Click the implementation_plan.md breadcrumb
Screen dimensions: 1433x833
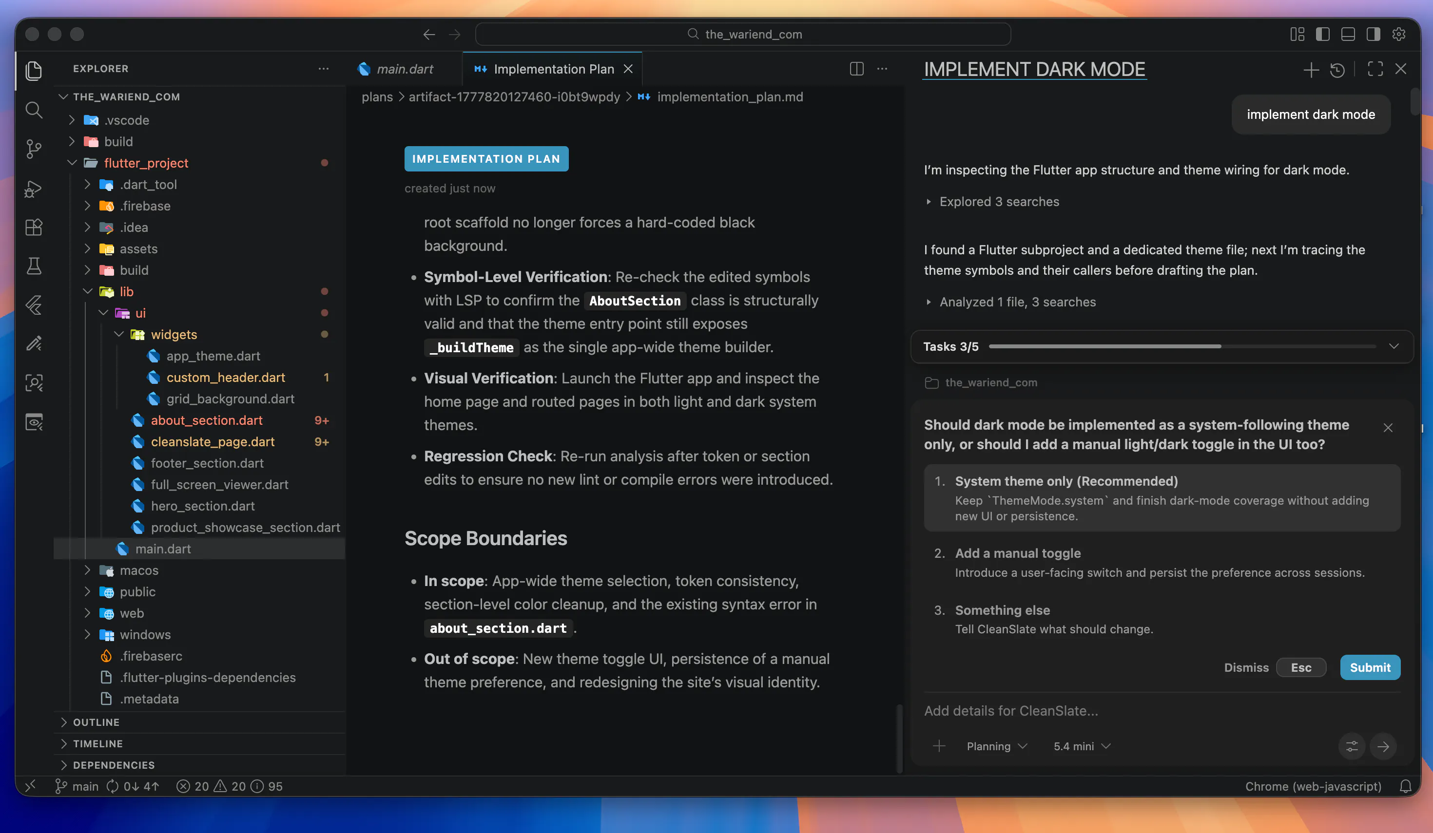(730, 96)
